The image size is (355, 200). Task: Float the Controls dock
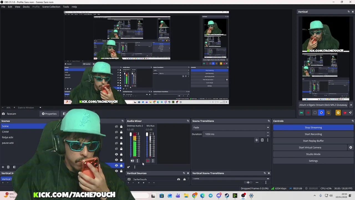(x=353, y=121)
